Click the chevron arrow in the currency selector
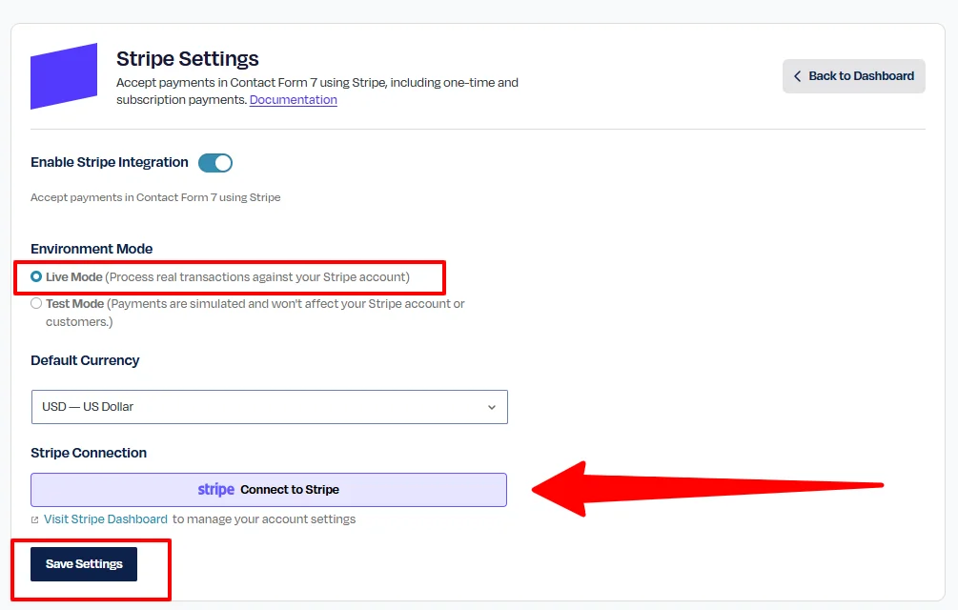The height and width of the screenshot is (610, 958). (x=492, y=407)
